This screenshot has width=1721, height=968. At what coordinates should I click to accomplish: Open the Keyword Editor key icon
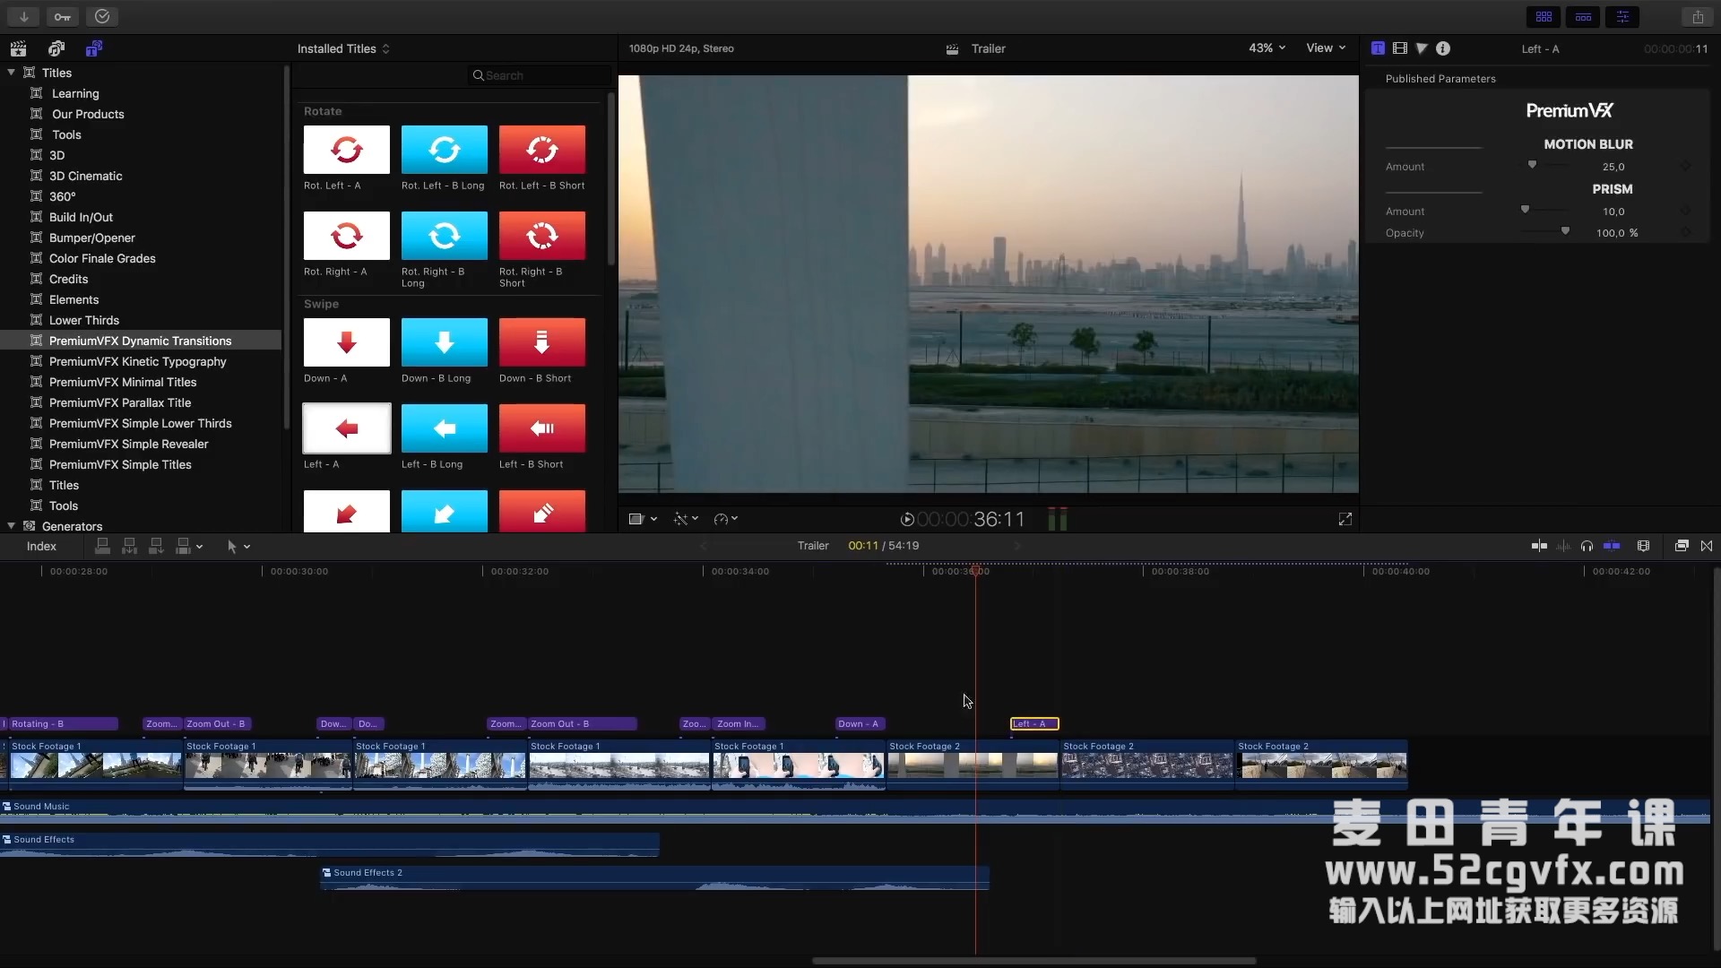click(x=63, y=16)
